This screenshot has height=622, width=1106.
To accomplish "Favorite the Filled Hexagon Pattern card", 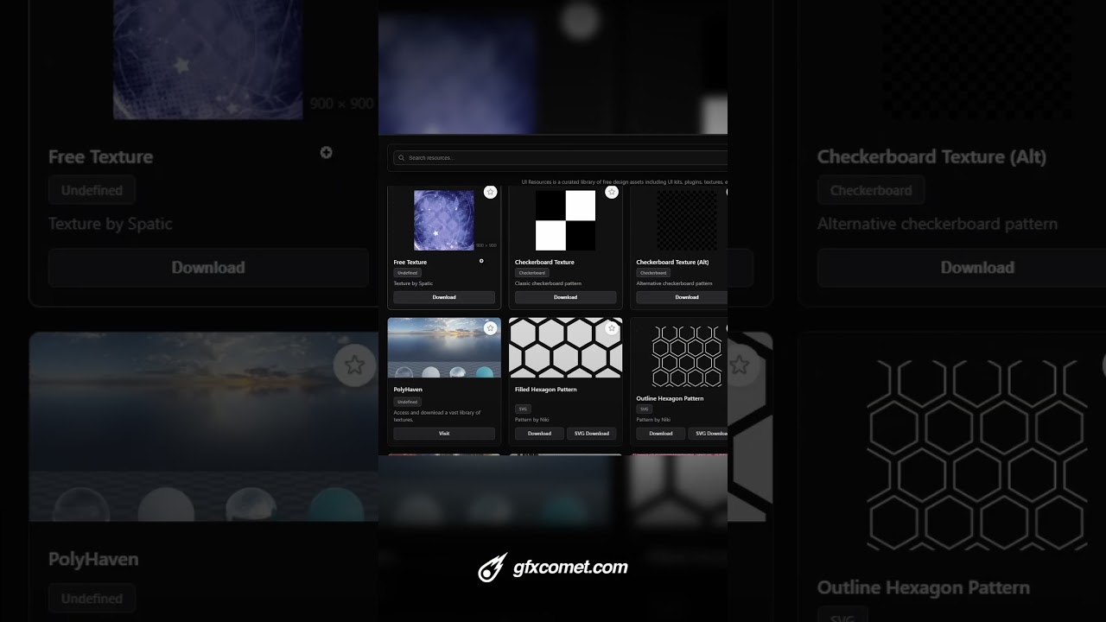I will pyautogui.click(x=612, y=328).
